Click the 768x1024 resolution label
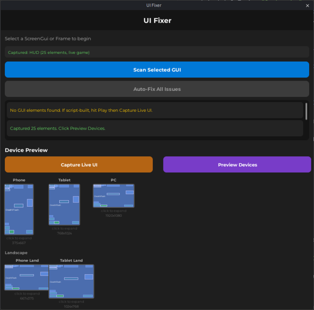 tap(64, 233)
